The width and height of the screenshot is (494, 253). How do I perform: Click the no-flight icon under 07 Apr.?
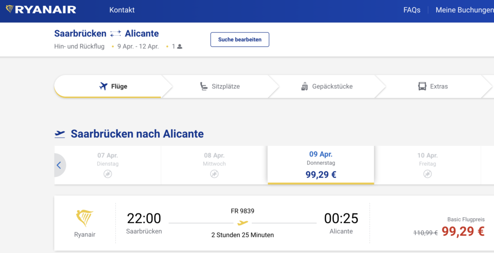(x=108, y=174)
